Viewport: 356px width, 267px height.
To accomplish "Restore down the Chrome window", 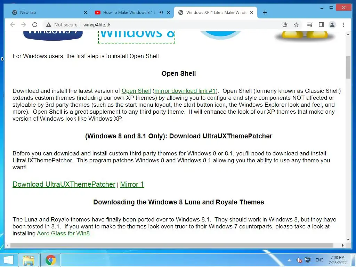I will coord(331,8).
